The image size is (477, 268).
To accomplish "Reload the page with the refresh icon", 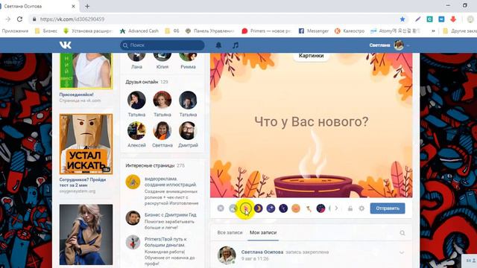I will (x=20, y=19).
